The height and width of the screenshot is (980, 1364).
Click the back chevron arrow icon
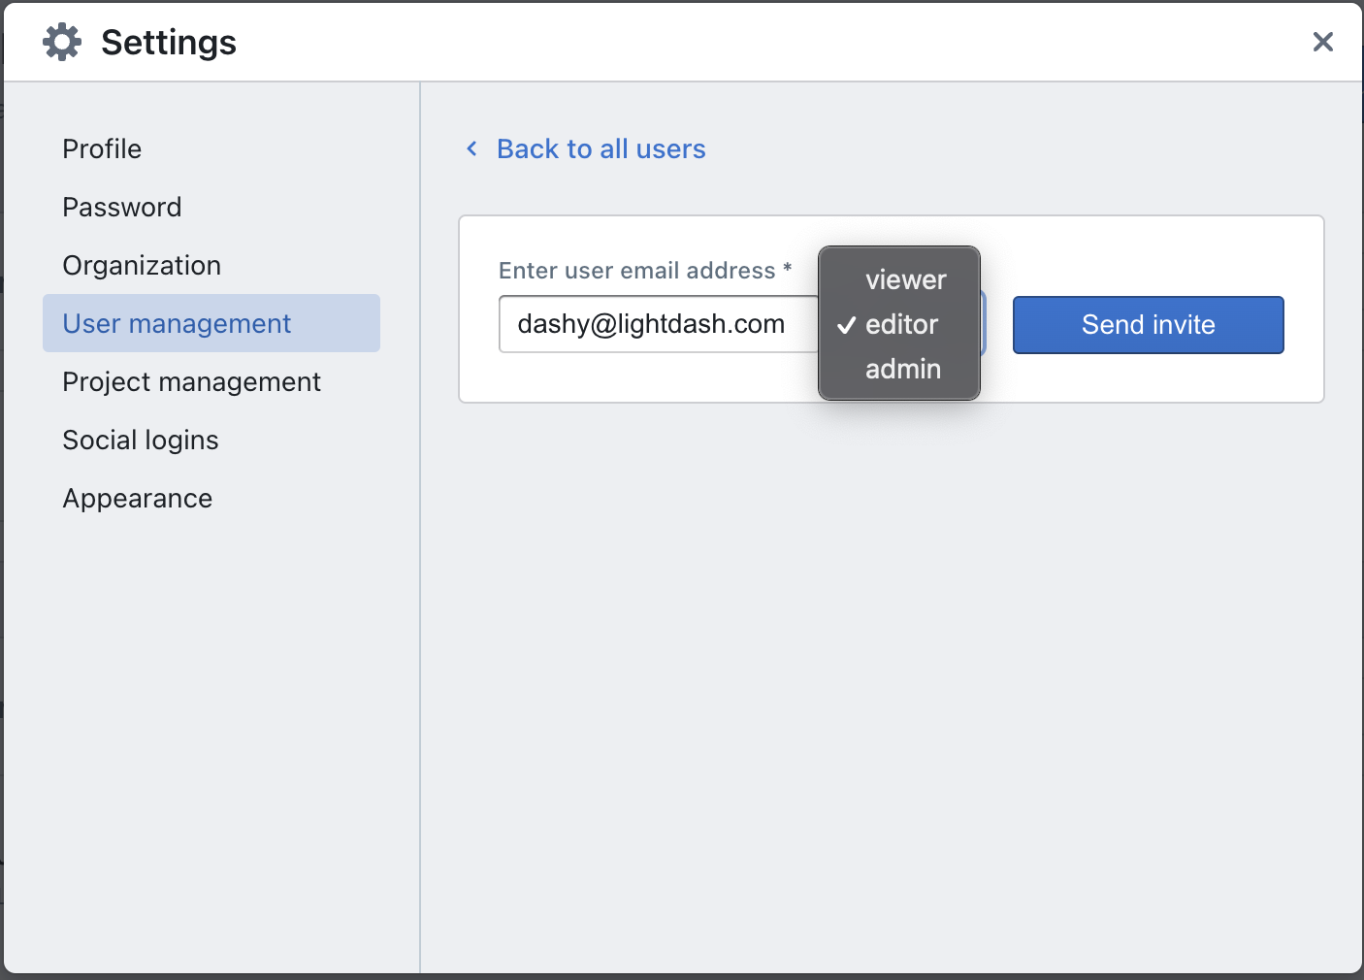pyautogui.click(x=472, y=148)
